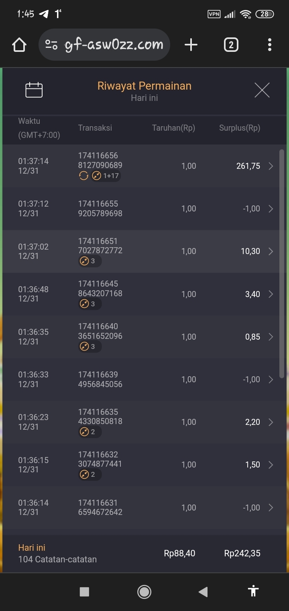289x611 pixels.
Task: Tap the browser home icon
Action: pyautogui.click(x=19, y=45)
